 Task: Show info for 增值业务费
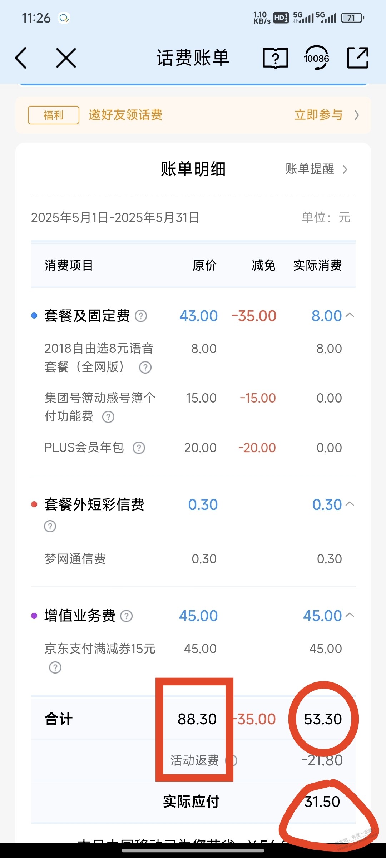tap(127, 616)
